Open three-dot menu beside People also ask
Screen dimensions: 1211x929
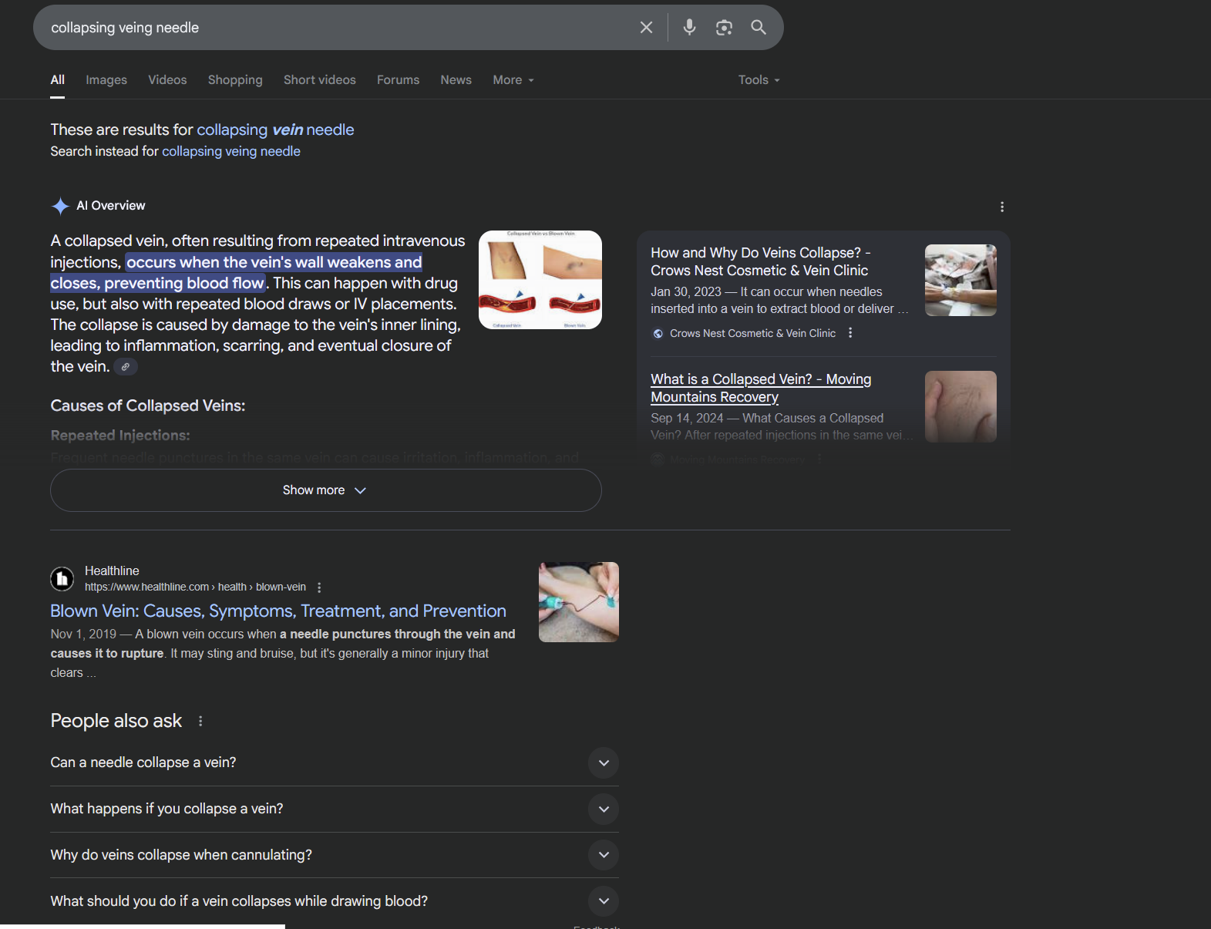pos(200,722)
